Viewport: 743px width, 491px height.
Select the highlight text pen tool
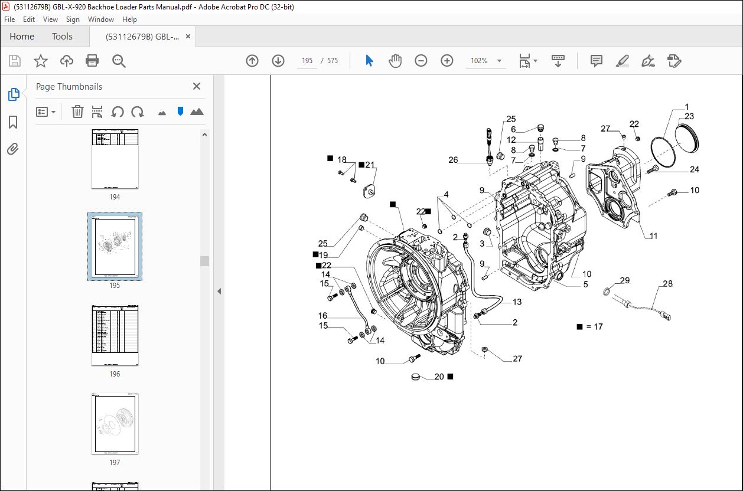622,61
